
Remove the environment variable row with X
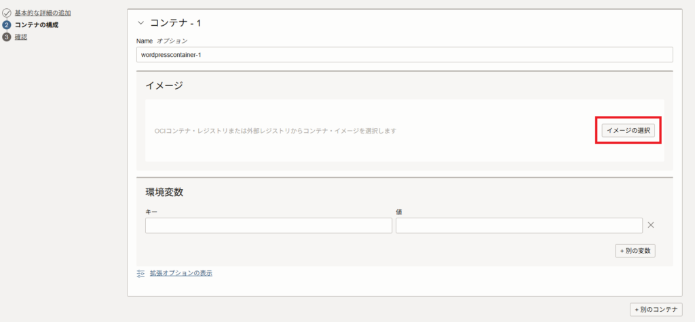pyautogui.click(x=650, y=225)
